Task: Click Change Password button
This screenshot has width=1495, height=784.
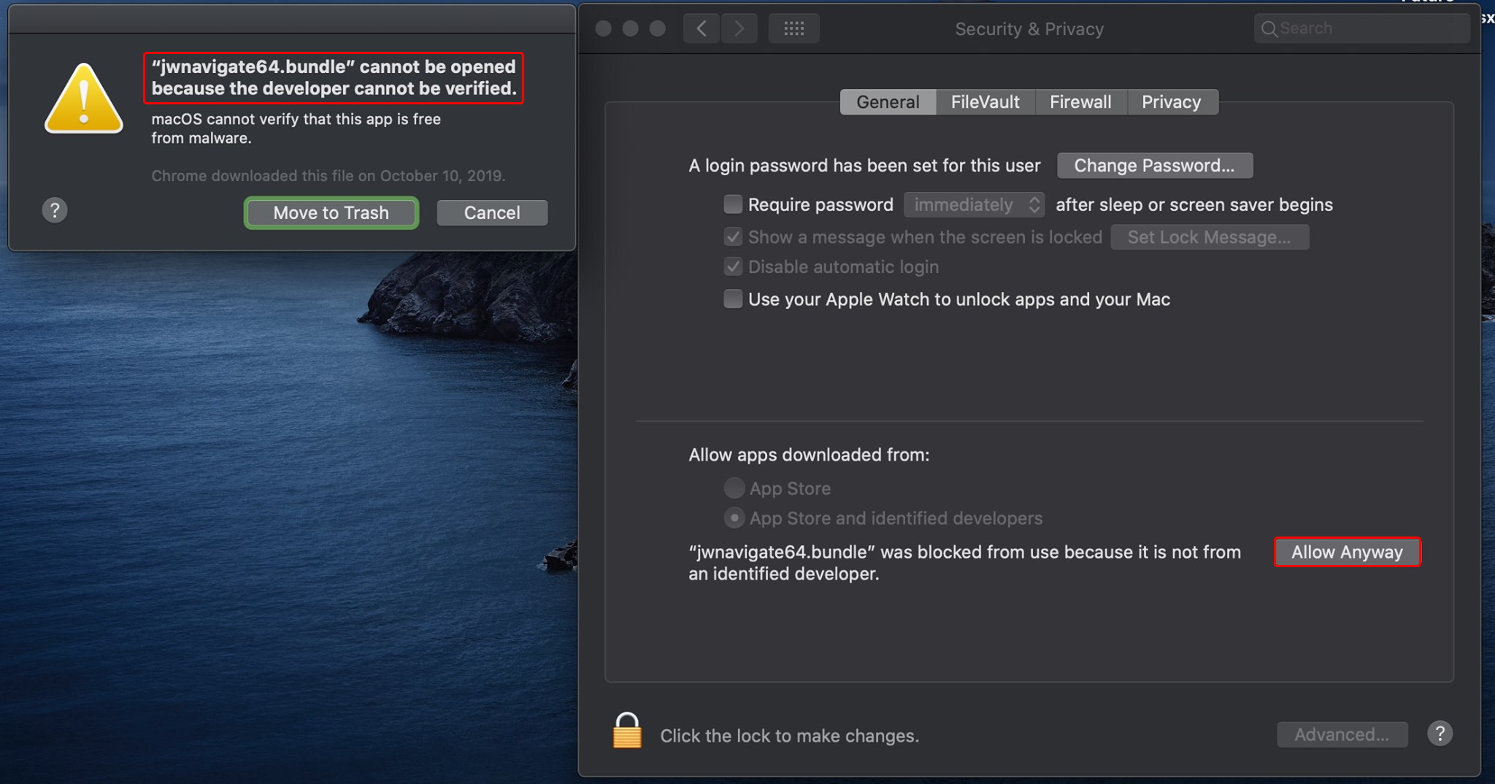Action: [1154, 166]
